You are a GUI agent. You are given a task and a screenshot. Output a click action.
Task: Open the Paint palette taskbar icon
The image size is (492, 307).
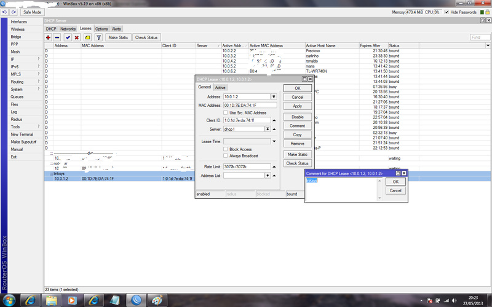point(157,300)
